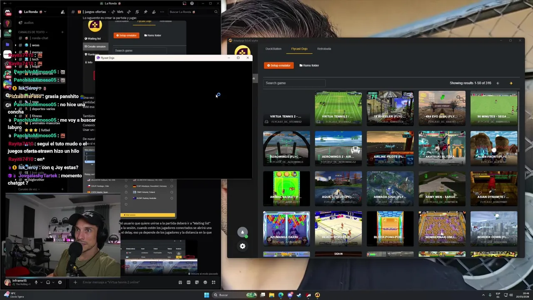Add channel with plus beside Canales de texto

click(62, 32)
